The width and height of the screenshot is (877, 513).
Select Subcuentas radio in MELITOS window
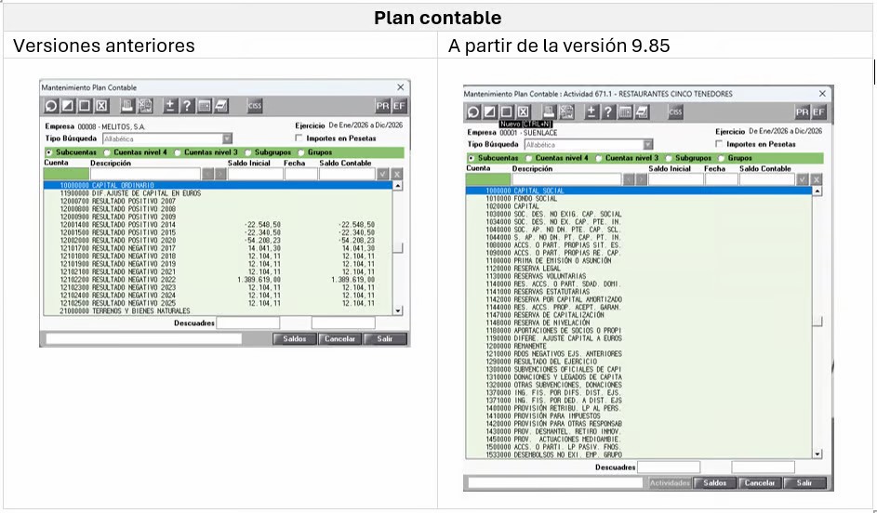coord(49,152)
